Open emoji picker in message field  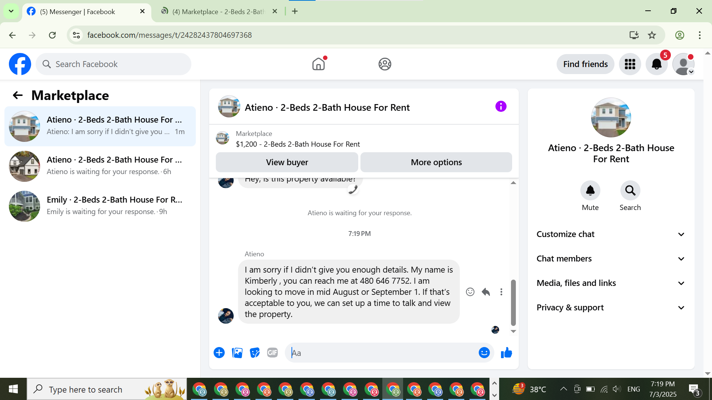484,353
